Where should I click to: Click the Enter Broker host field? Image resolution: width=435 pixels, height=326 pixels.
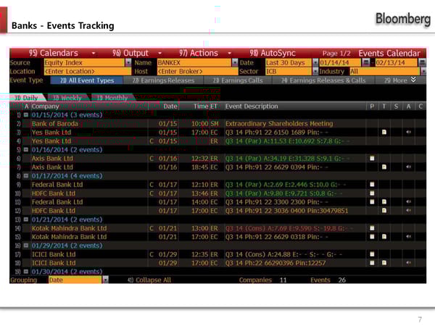coord(197,72)
